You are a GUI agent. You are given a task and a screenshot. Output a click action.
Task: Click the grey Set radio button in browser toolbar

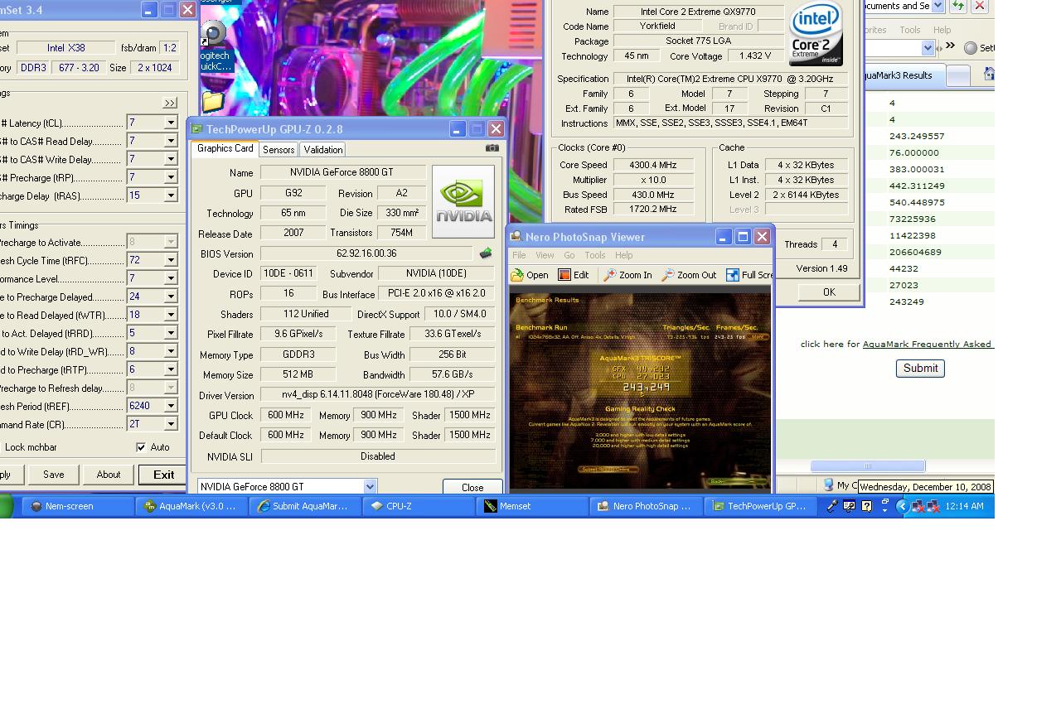(x=971, y=48)
